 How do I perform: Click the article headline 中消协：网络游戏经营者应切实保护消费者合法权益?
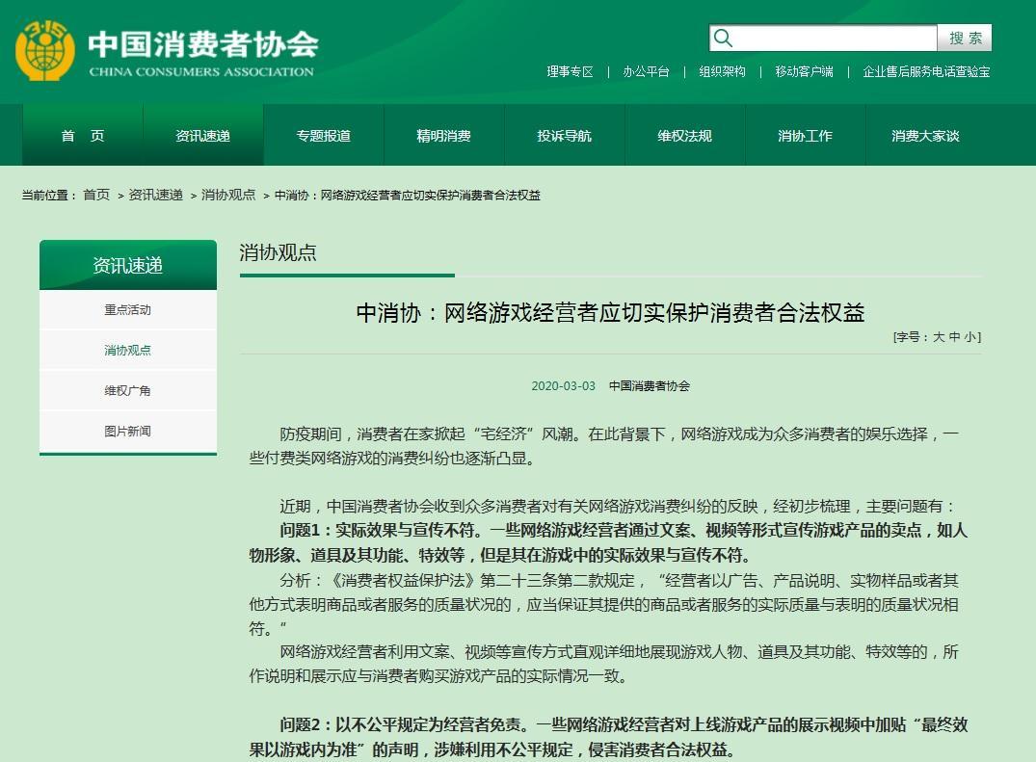610,312
